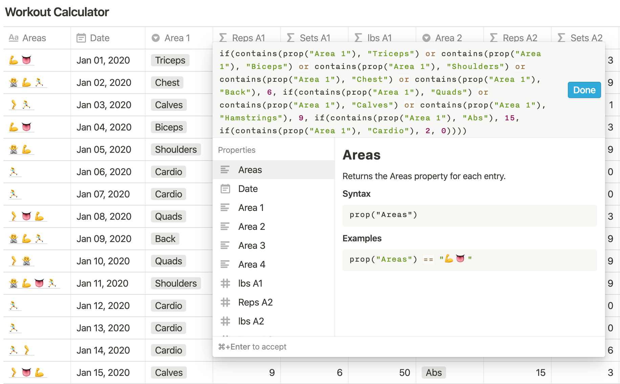
Task: Select Area 2 property in the list
Action: [273, 226]
